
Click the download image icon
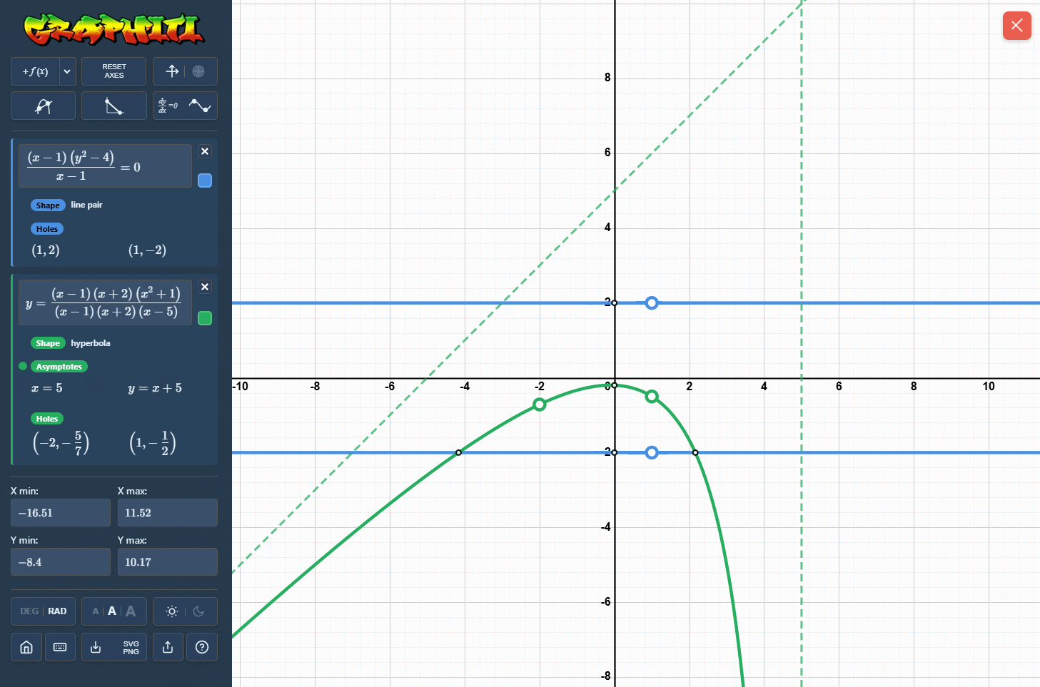coord(96,647)
